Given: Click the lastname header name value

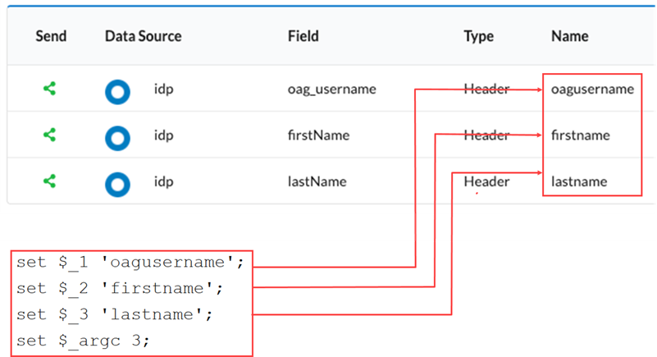Looking at the screenshot, I should pyautogui.click(x=579, y=181).
